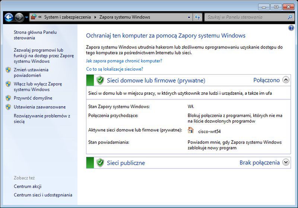
Task: Open Zezwalaj programowi lub funkcji link
Action: (44, 56)
